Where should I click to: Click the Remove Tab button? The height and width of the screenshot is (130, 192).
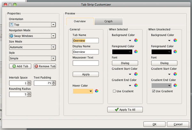pyautogui.click(x=45, y=66)
